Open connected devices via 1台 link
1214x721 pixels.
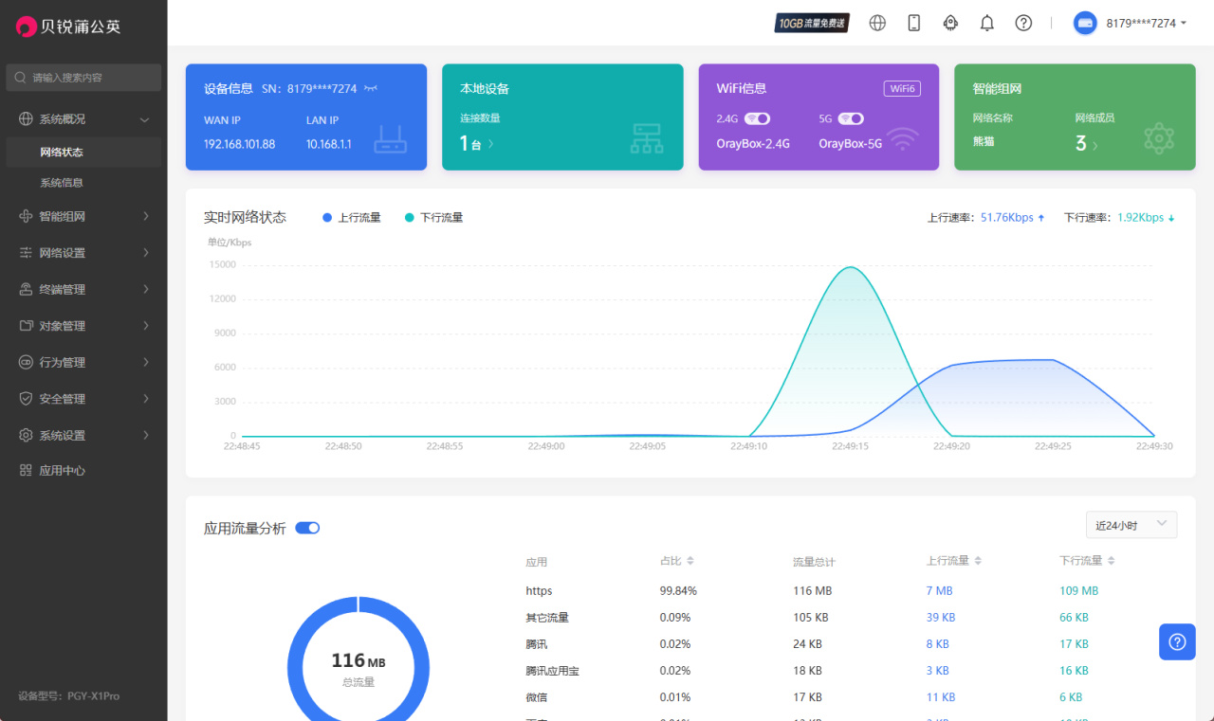[477, 143]
